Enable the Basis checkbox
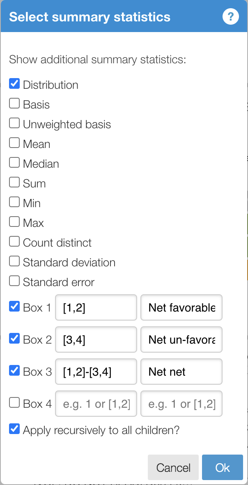Viewport: 248px width, 485px height. click(x=14, y=104)
